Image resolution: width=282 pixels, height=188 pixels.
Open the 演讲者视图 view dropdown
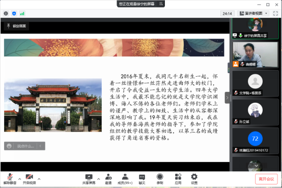pos(253,14)
